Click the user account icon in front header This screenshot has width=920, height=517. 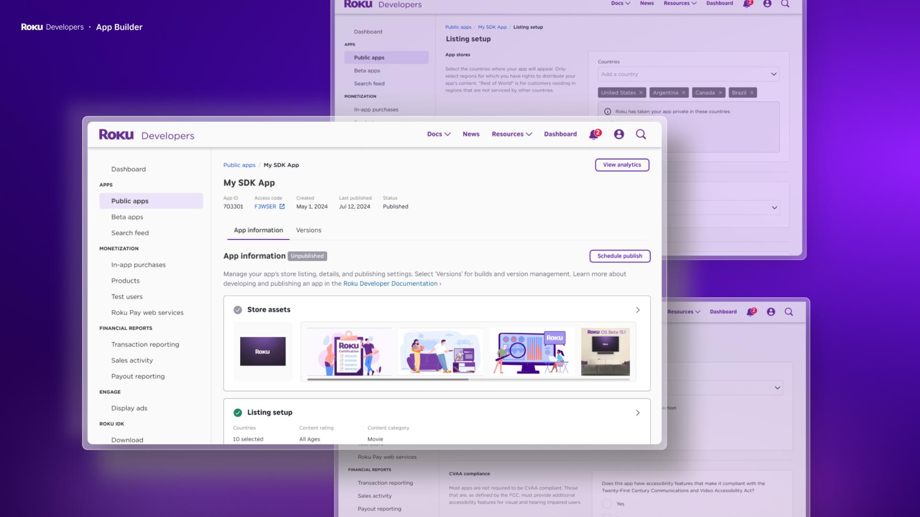tap(619, 135)
